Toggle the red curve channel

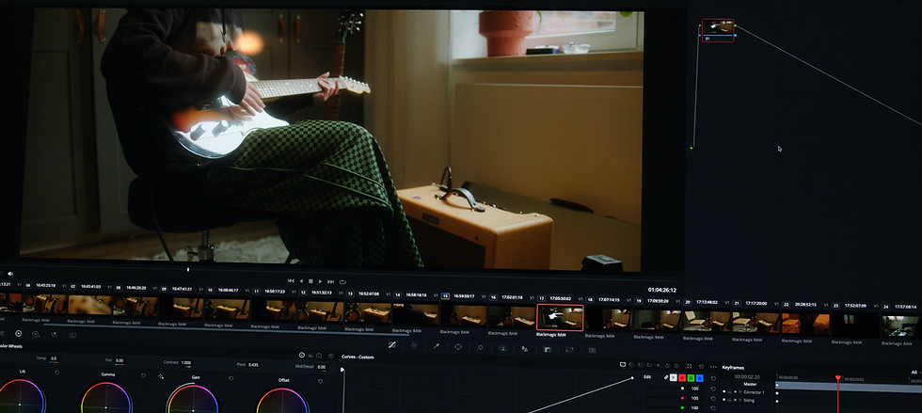(682, 377)
